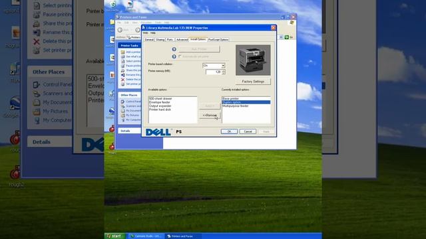Switch to the PostScript Options tab
Image resolution: width=426 pixels, height=239 pixels.
(x=218, y=40)
